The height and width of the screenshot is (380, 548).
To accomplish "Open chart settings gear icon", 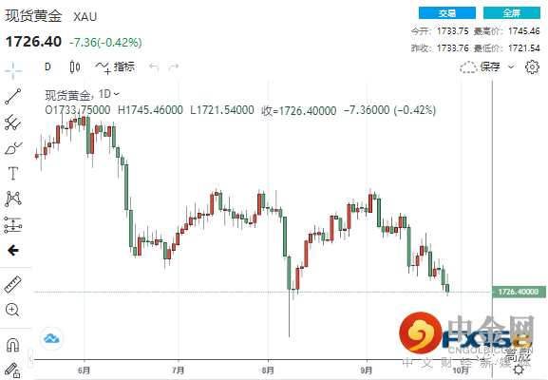I will (x=532, y=66).
